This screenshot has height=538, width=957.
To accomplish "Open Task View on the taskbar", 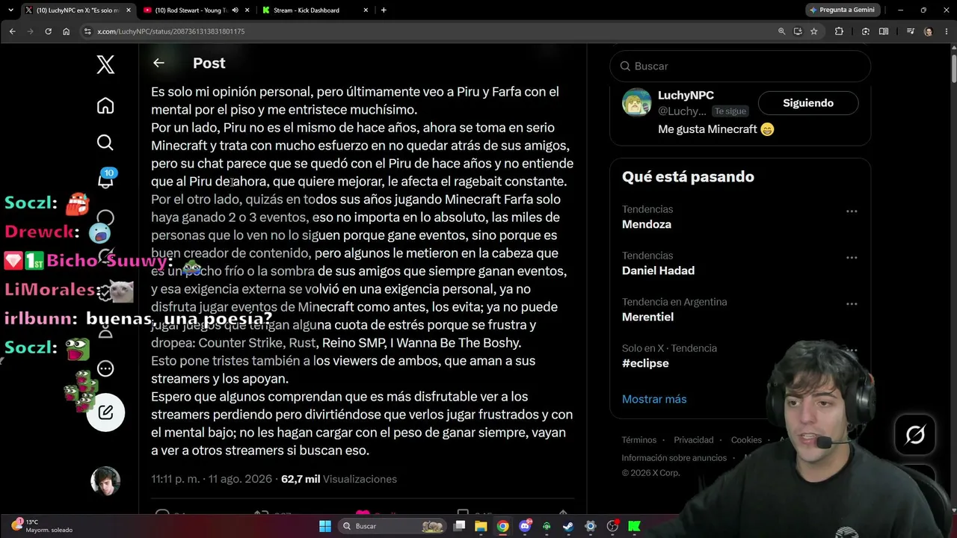I will click(459, 526).
